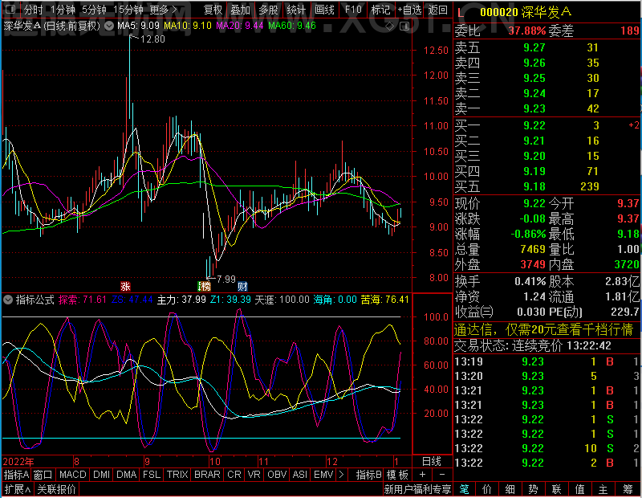
Task: Switch indicator to EMV
Action: pyautogui.click(x=323, y=475)
